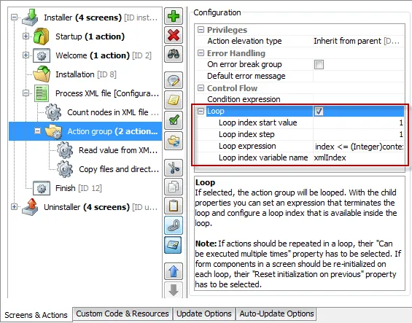The height and width of the screenshot is (323, 412).
Task: Click the Copy files and directories gear icon
Action: tap(65, 169)
